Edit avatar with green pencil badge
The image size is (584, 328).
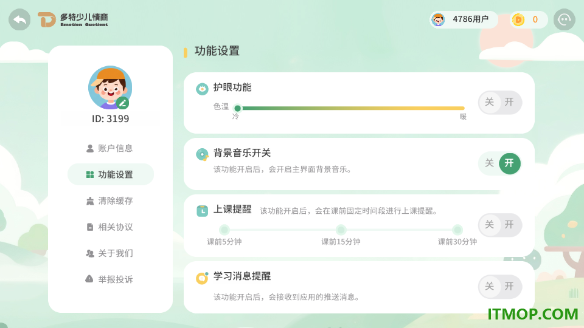click(x=122, y=103)
